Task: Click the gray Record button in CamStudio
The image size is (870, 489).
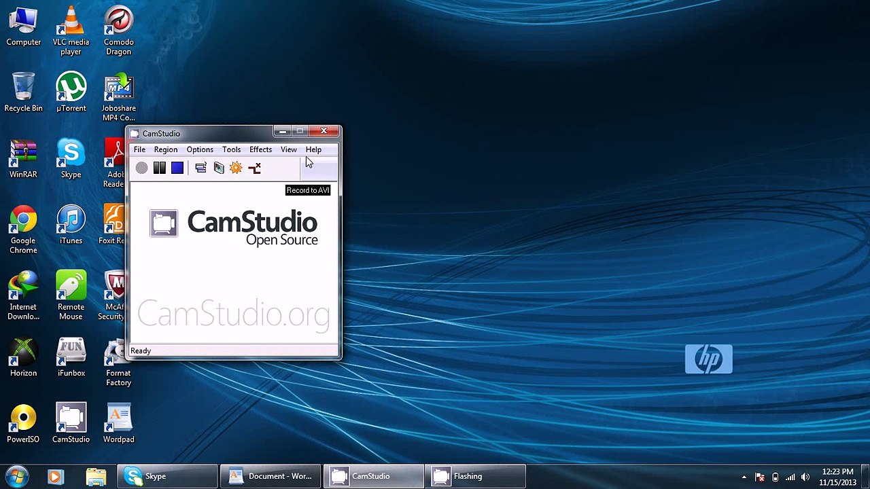Action: click(x=141, y=168)
